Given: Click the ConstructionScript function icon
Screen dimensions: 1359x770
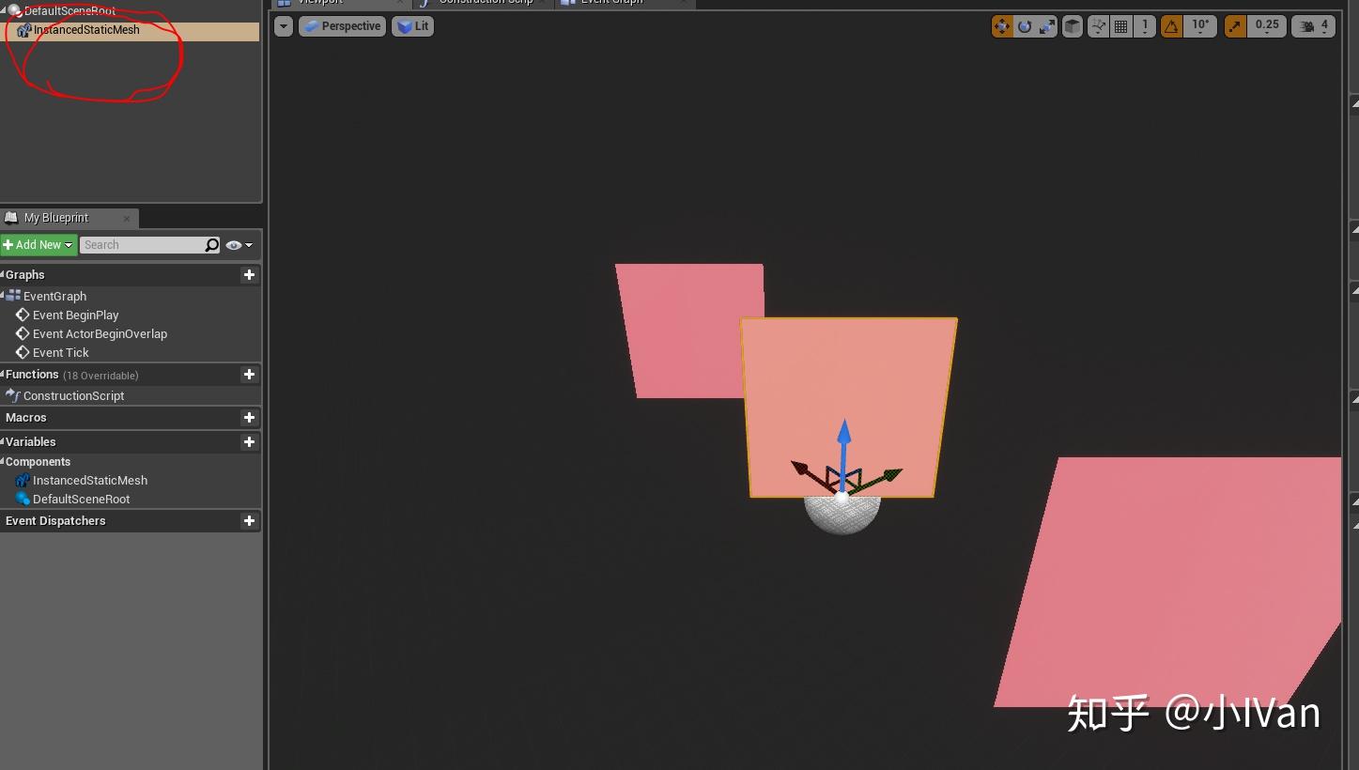Looking at the screenshot, I should tap(13, 395).
